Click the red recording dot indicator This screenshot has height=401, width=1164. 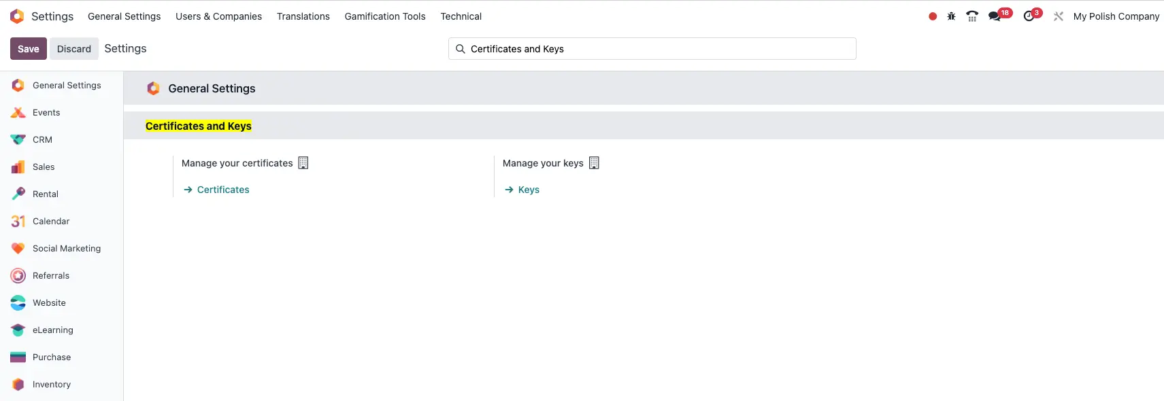[x=933, y=16]
